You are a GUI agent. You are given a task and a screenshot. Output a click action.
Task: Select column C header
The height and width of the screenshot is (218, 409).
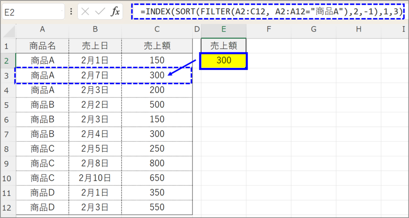[x=157, y=30]
